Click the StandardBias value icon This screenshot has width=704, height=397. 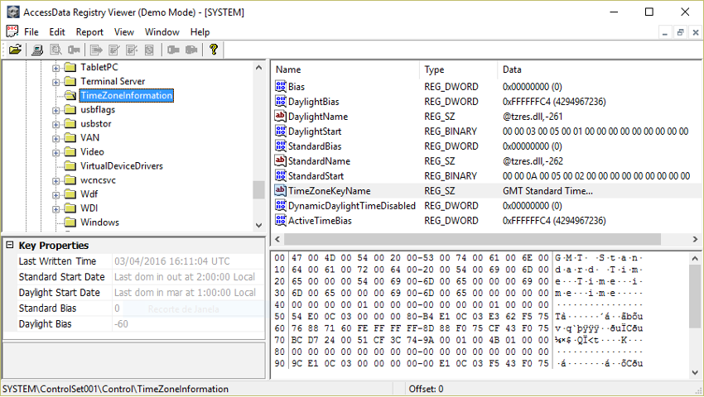pos(281,146)
